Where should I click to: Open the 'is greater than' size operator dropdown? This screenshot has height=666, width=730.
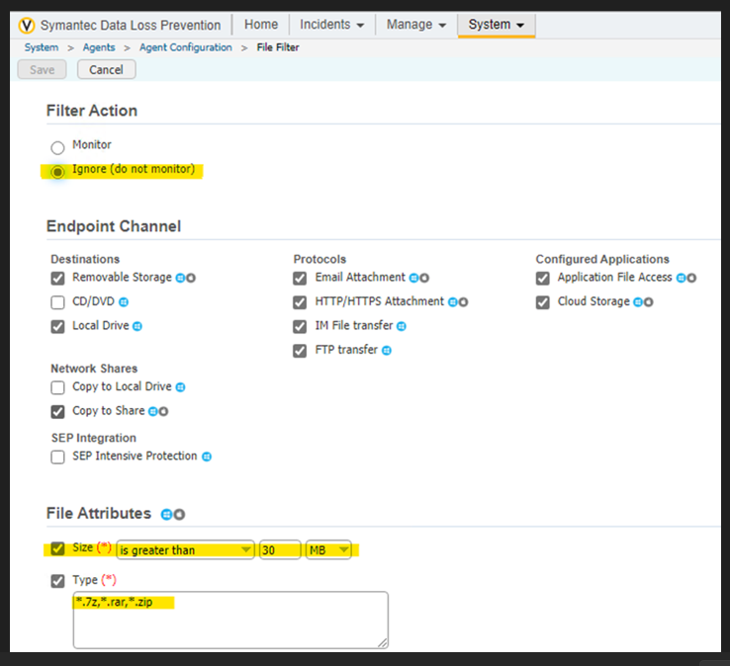coord(185,550)
